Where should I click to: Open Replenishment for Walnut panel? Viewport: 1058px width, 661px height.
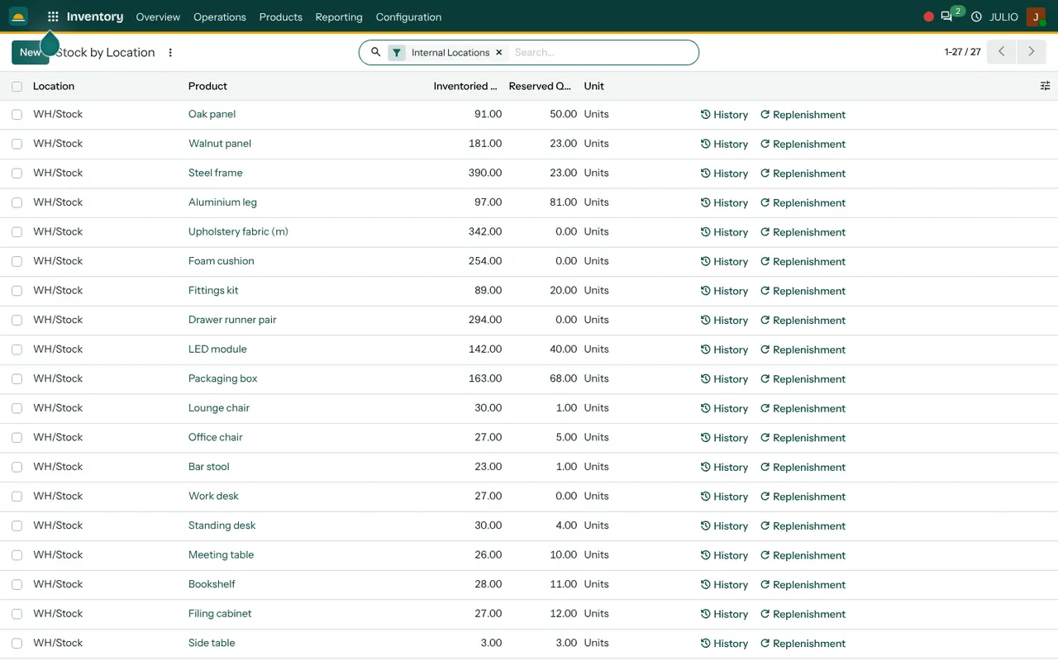pos(803,144)
